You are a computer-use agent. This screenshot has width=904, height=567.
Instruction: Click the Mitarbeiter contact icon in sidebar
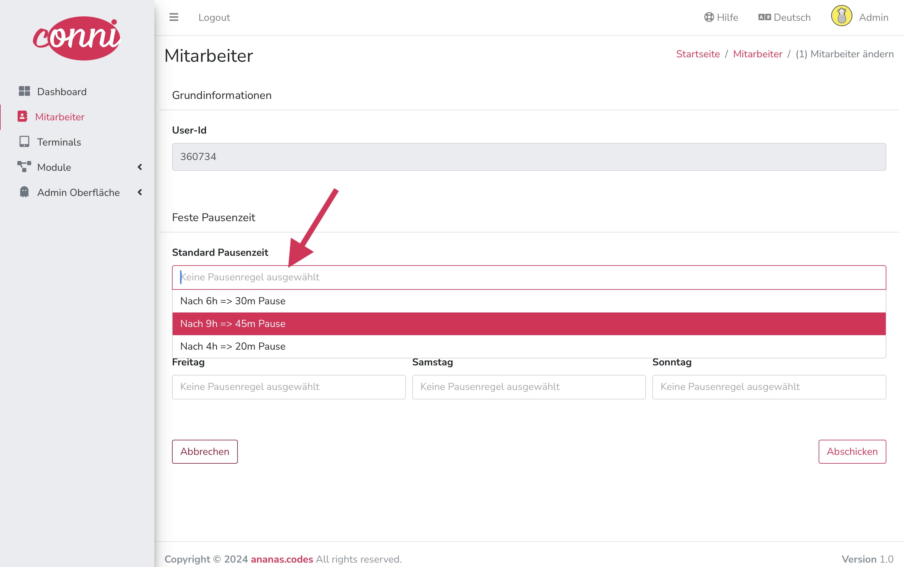click(22, 116)
